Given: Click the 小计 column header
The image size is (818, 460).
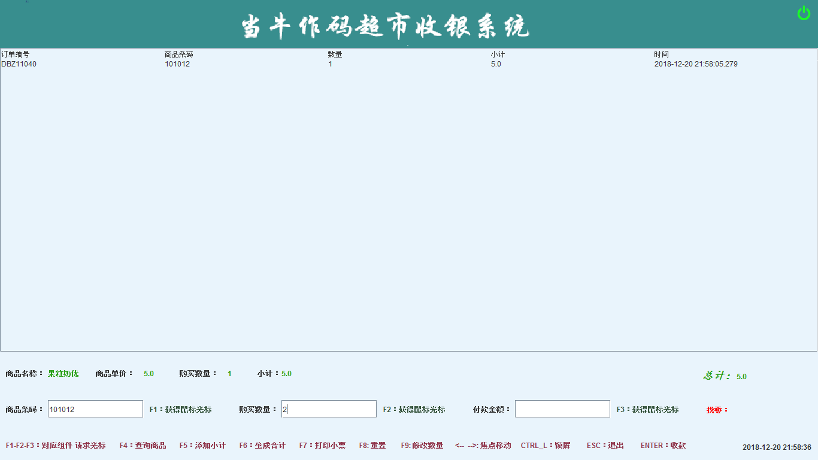Looking at the screenshot, I should (x=498, y=55).
